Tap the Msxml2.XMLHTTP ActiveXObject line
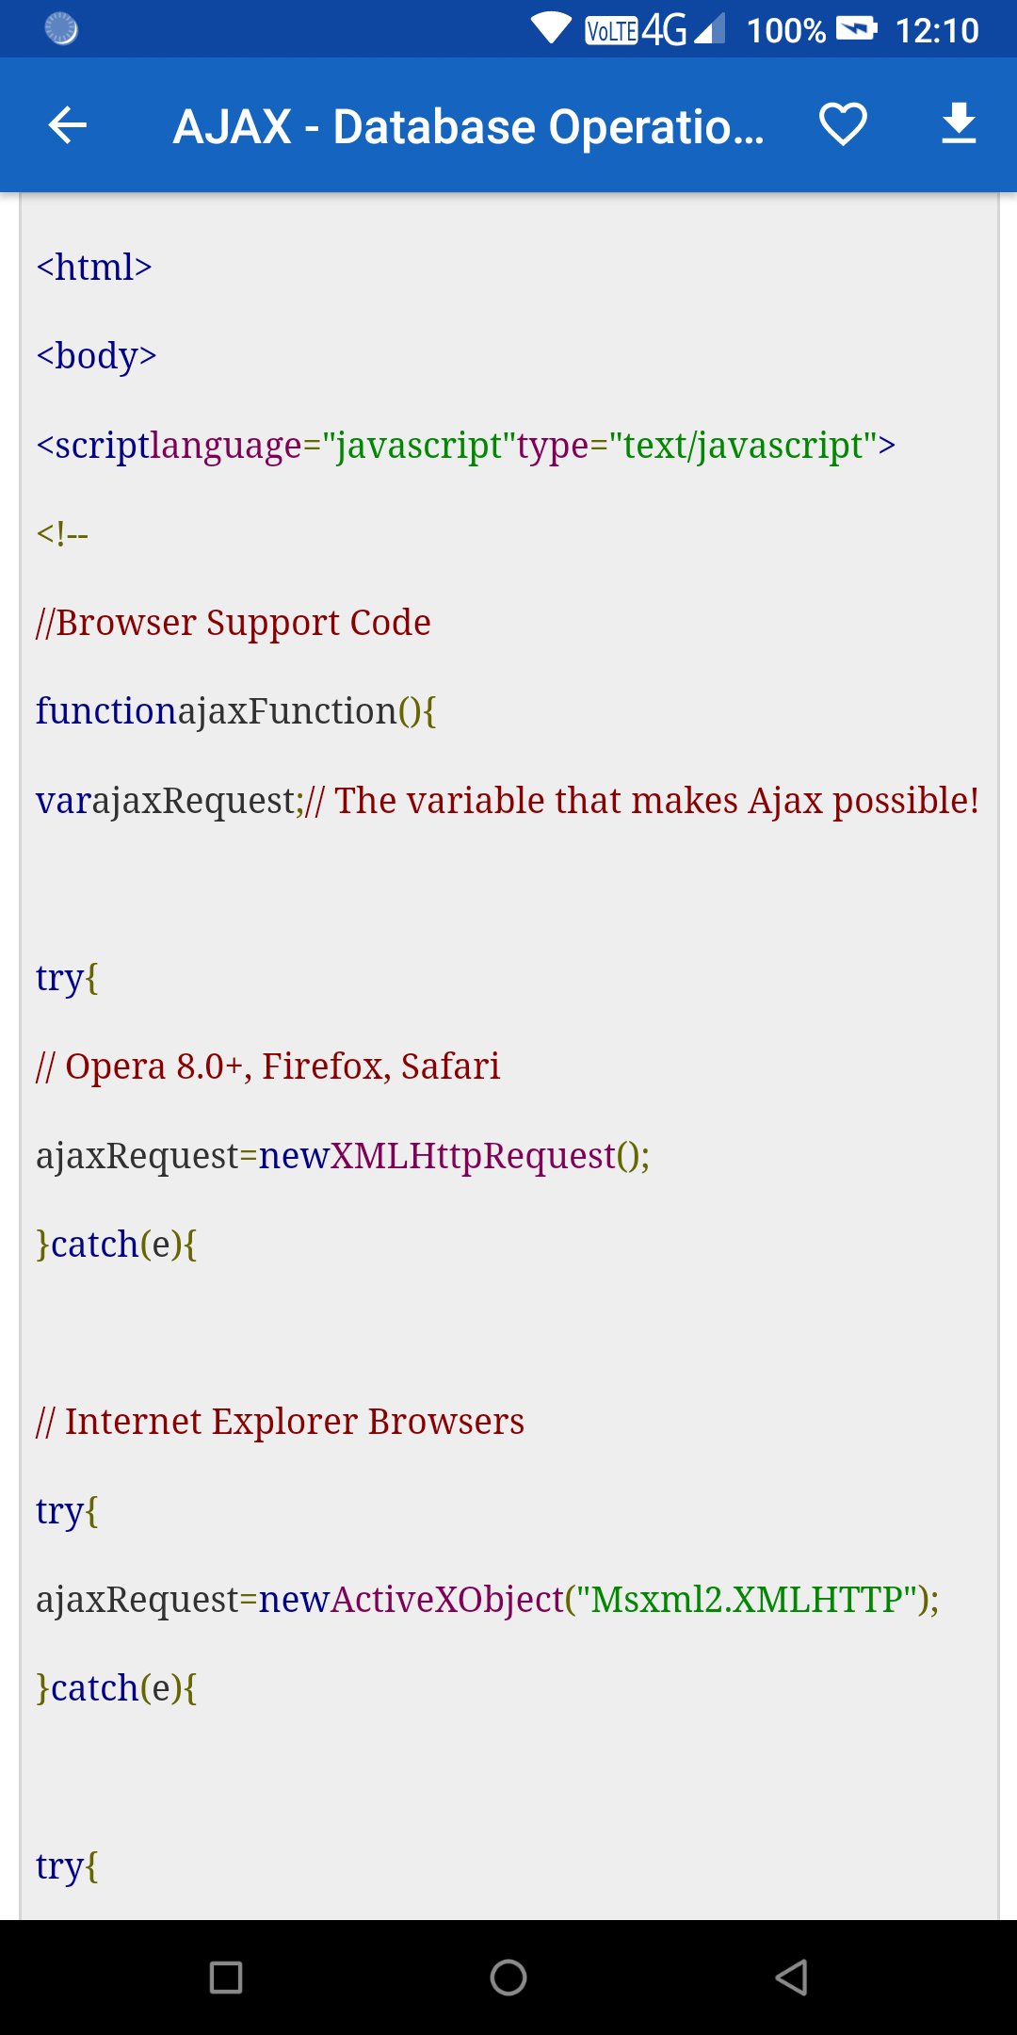This screenshot has height=2035, width=1017. pyautogui.click(x=487, y=1600)
